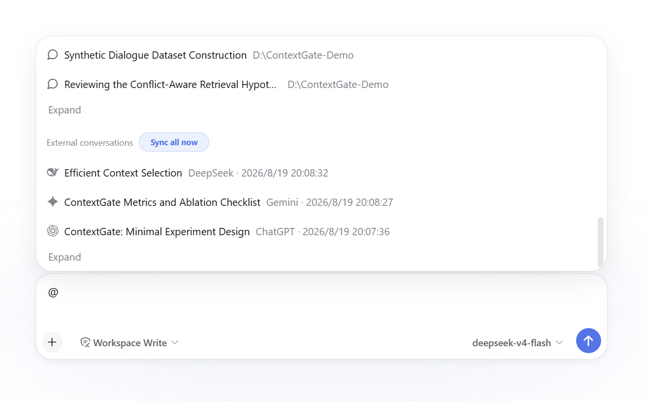
Task: Click the D:\ContextGate-Demo path on Synthetic Dialogue row
Action: click(303, 55)
